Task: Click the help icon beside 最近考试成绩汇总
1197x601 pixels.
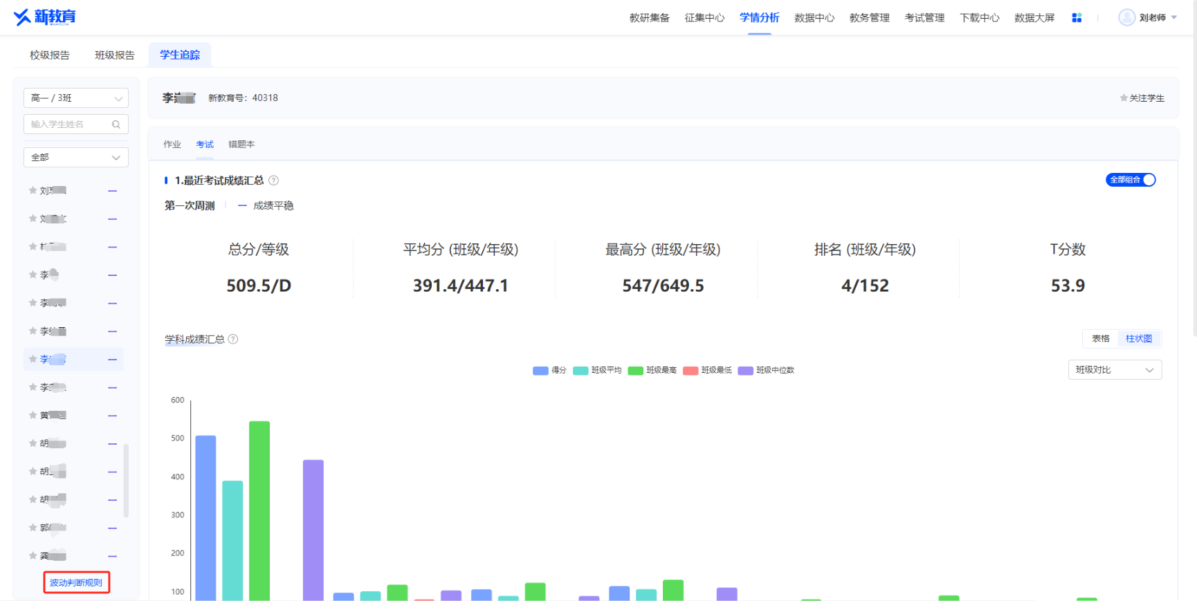Action: pyautogui.click(x=273, y=181)
